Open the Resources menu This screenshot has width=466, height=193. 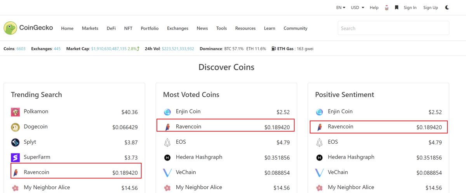coord(245,28)
